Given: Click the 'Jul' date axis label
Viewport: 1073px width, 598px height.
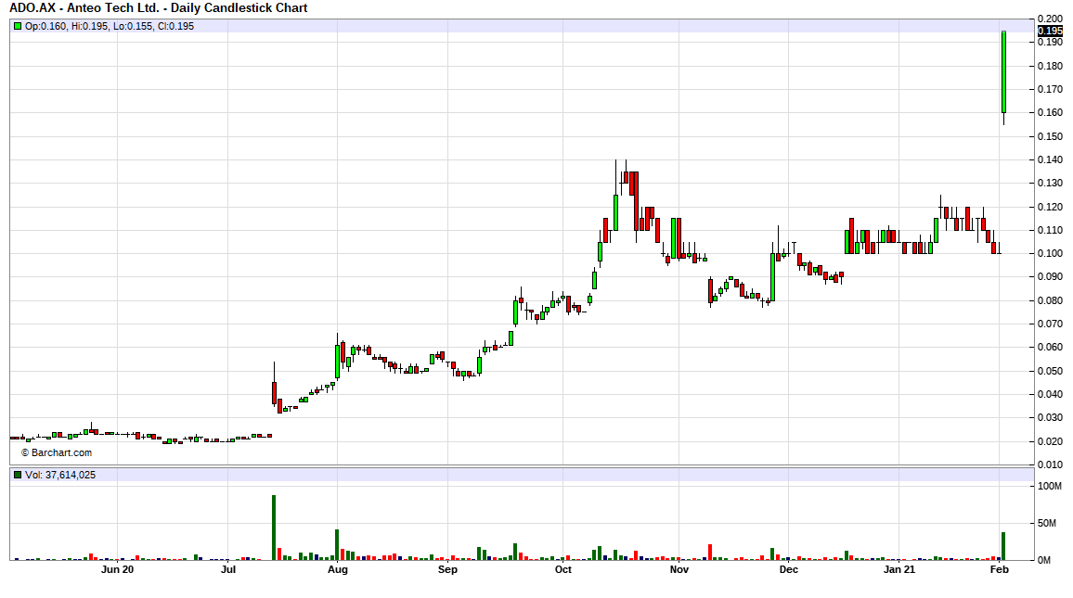Looking at the screenshot, I should (228, 569).
